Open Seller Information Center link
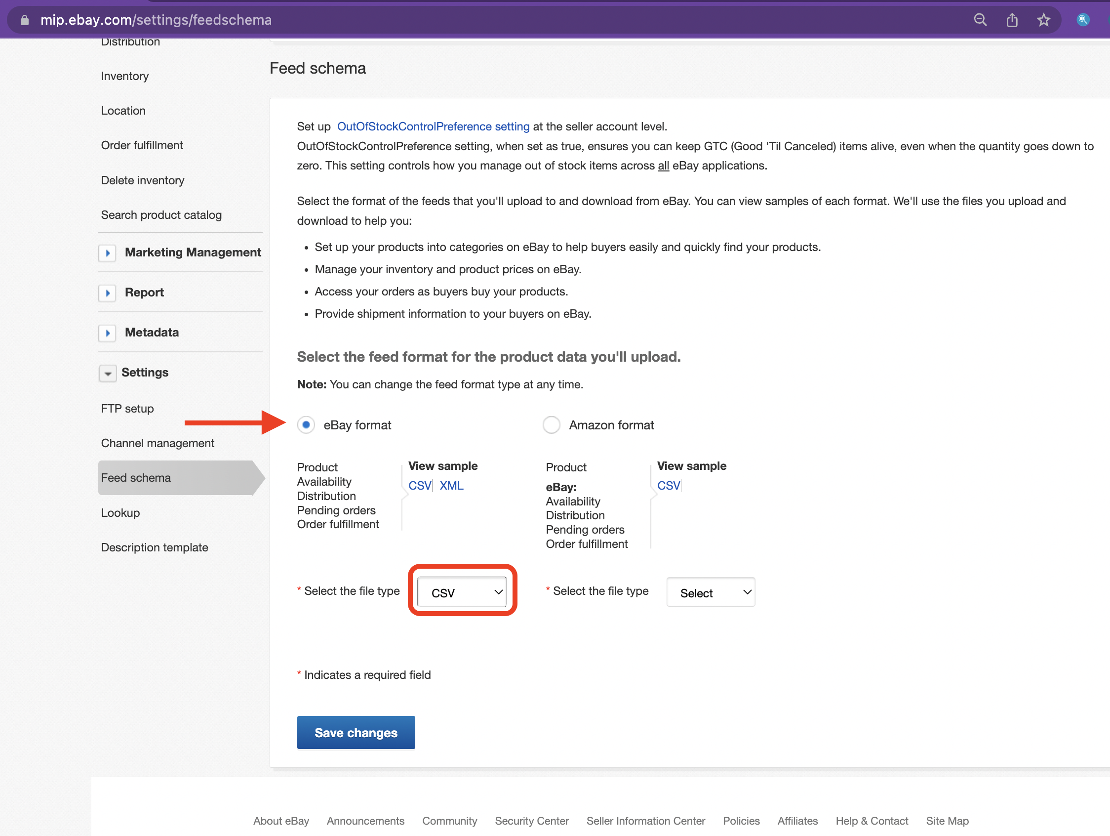 [646, 821]
